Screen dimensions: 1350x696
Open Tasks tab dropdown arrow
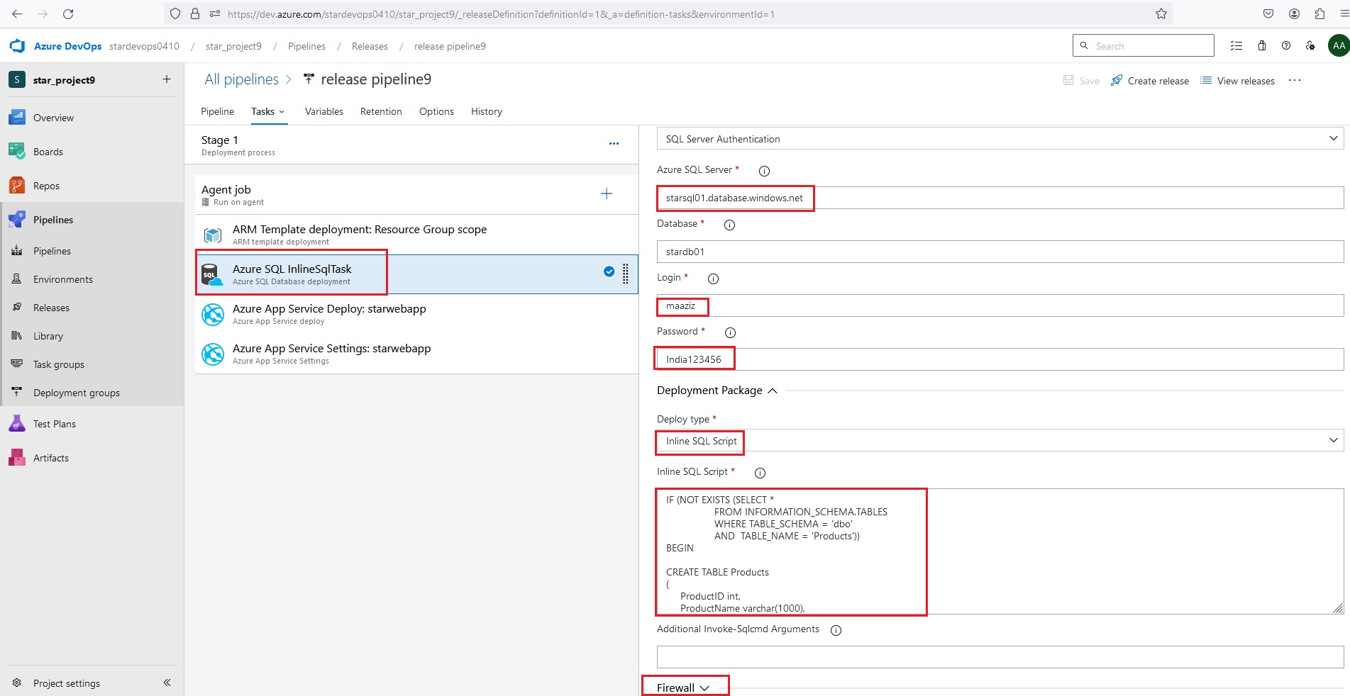[x=282, y=112]
